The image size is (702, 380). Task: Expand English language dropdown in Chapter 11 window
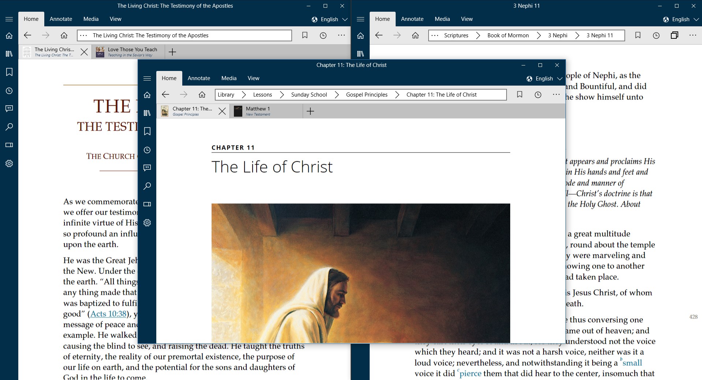tap(544, 79)
